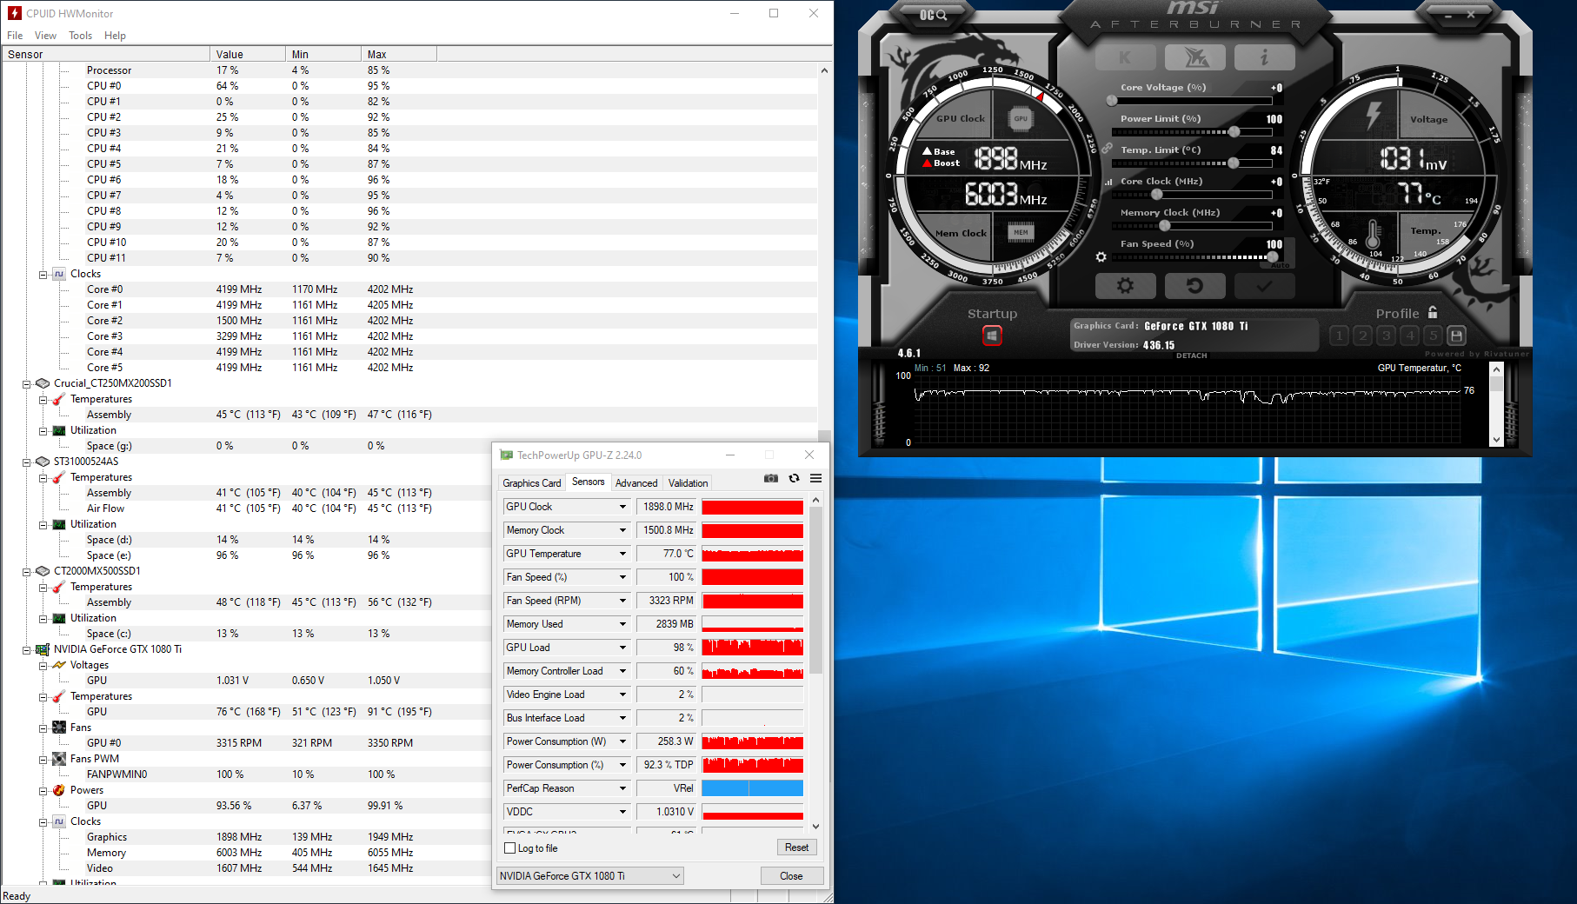Switch to the Graphics Card tab in GPU-Z
This screenshot has width=1577, height=904.
532,483
